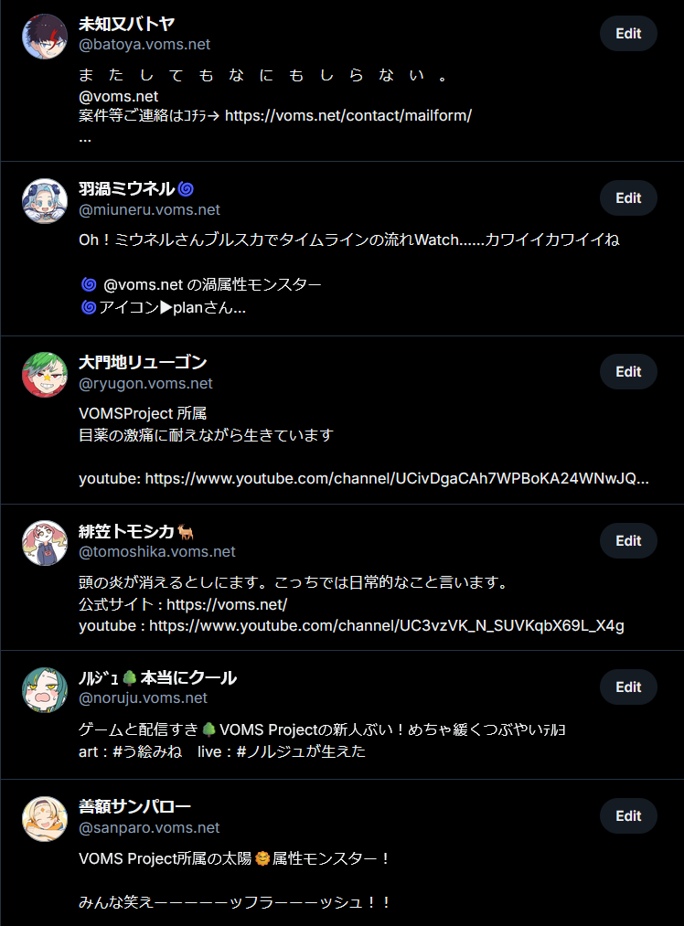Open the sanparo profile avatar
684x926 pixels.
[x=45, y=819]
